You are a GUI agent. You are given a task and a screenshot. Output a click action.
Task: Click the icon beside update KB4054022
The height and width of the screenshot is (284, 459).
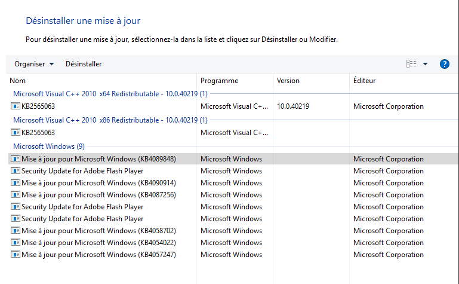tap(16, 243)
